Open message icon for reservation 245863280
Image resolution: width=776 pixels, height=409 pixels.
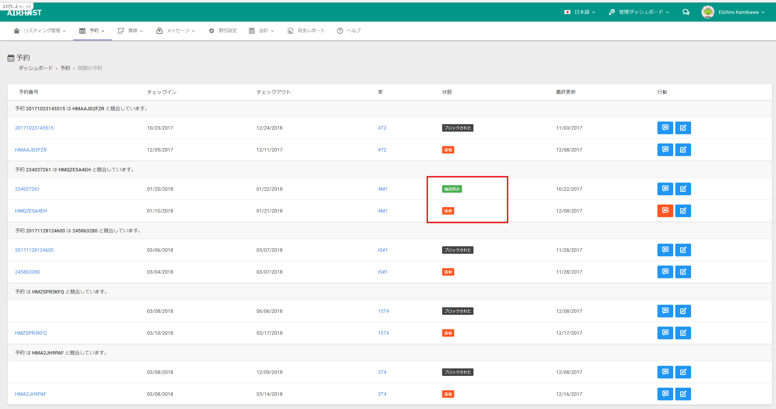pyautogui.click(x=665, y=272)
